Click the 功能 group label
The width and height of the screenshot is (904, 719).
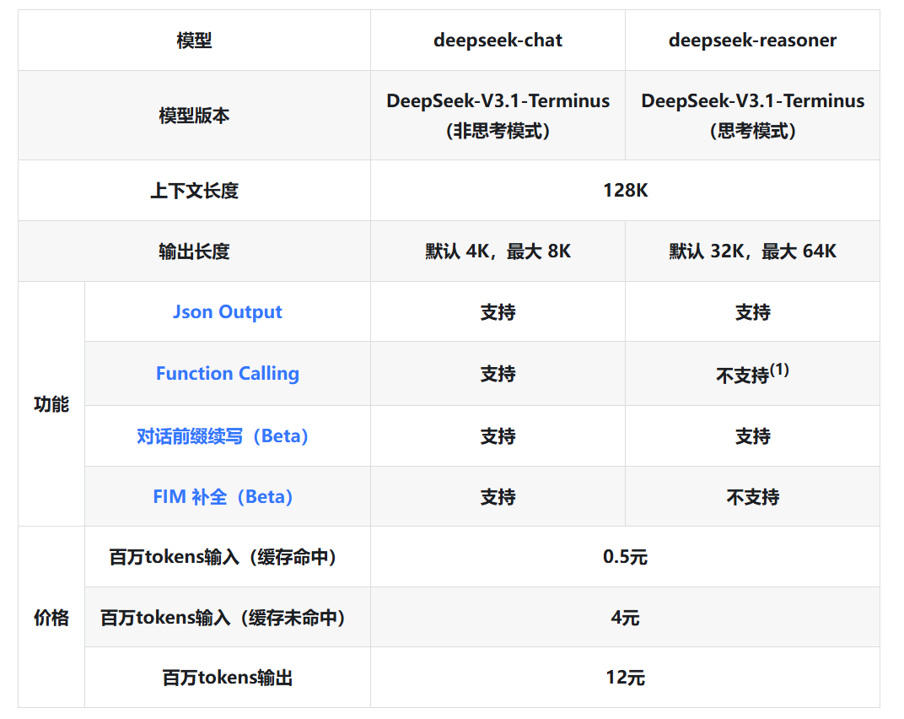click(x=51, y=404)
